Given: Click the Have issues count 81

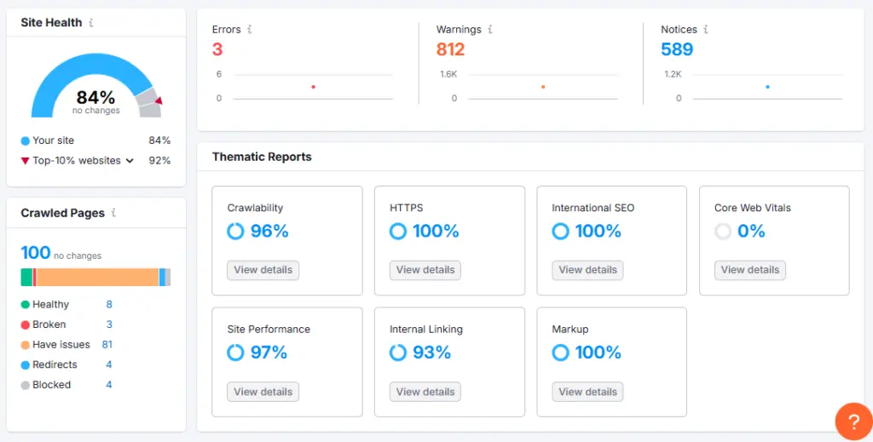Looking at the screenshot, I should point(107,345).
